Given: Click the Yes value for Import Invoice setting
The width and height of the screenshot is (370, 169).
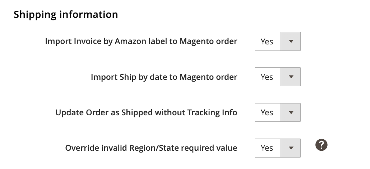Looking at the screenshot, I should (x=267, y=42).
